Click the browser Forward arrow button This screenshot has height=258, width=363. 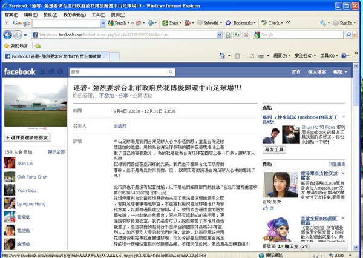coord(18,35)
